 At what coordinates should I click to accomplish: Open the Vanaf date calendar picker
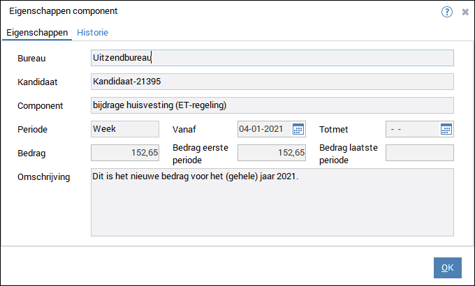tap(298, 129)
